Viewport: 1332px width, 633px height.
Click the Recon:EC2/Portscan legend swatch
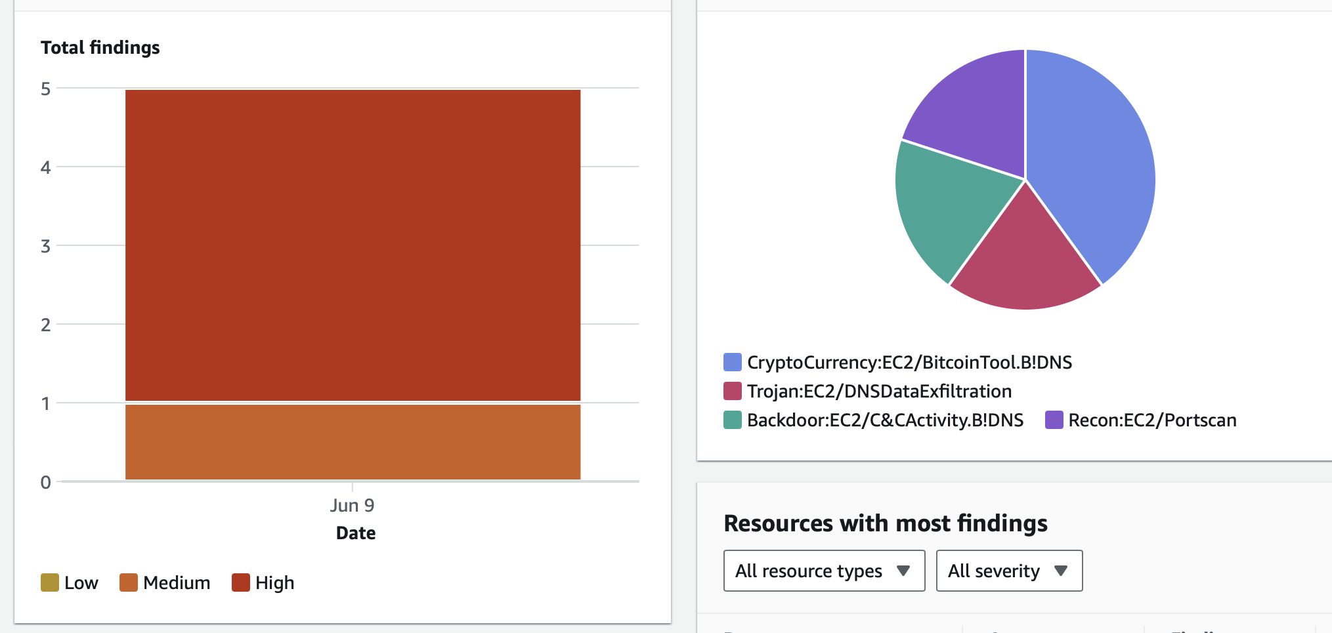(1054, 420)
